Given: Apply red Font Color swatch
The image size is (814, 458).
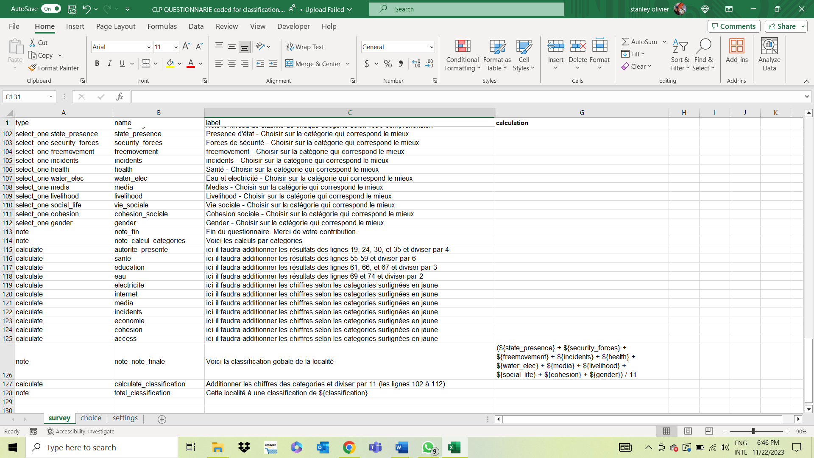Looking at the screenshot, I should pos(191,64).
